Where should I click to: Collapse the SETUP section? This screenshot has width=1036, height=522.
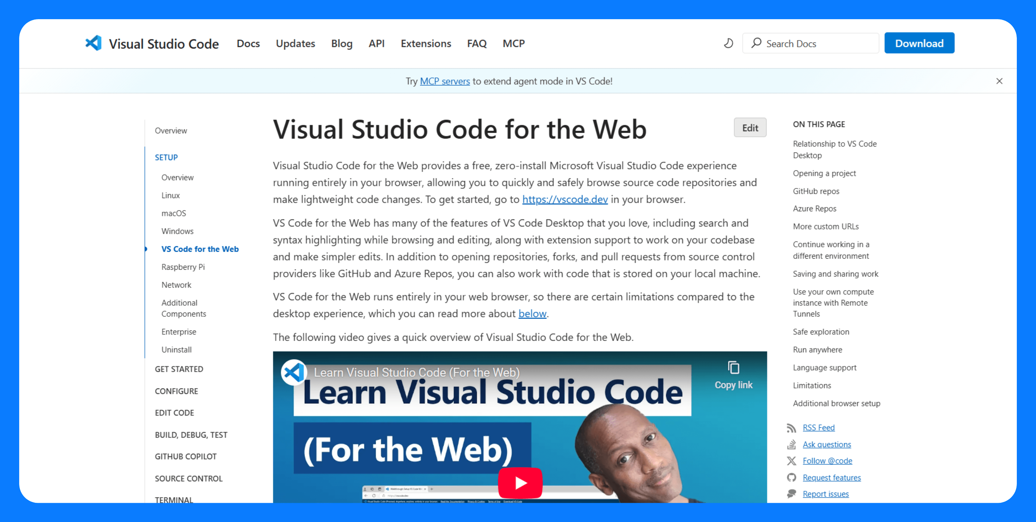[166, 157]
